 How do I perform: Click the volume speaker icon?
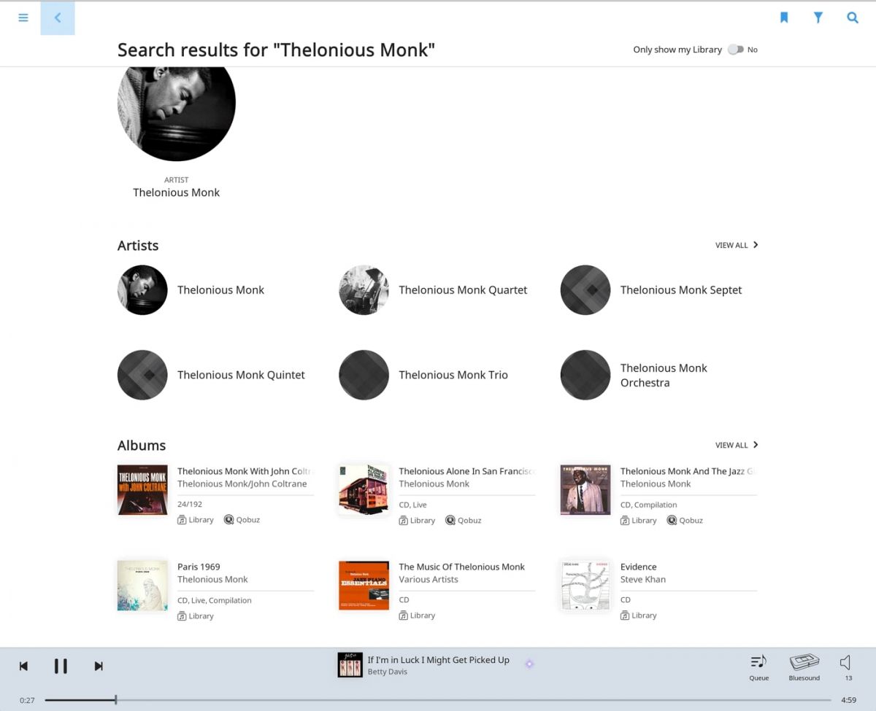(846, 665)
